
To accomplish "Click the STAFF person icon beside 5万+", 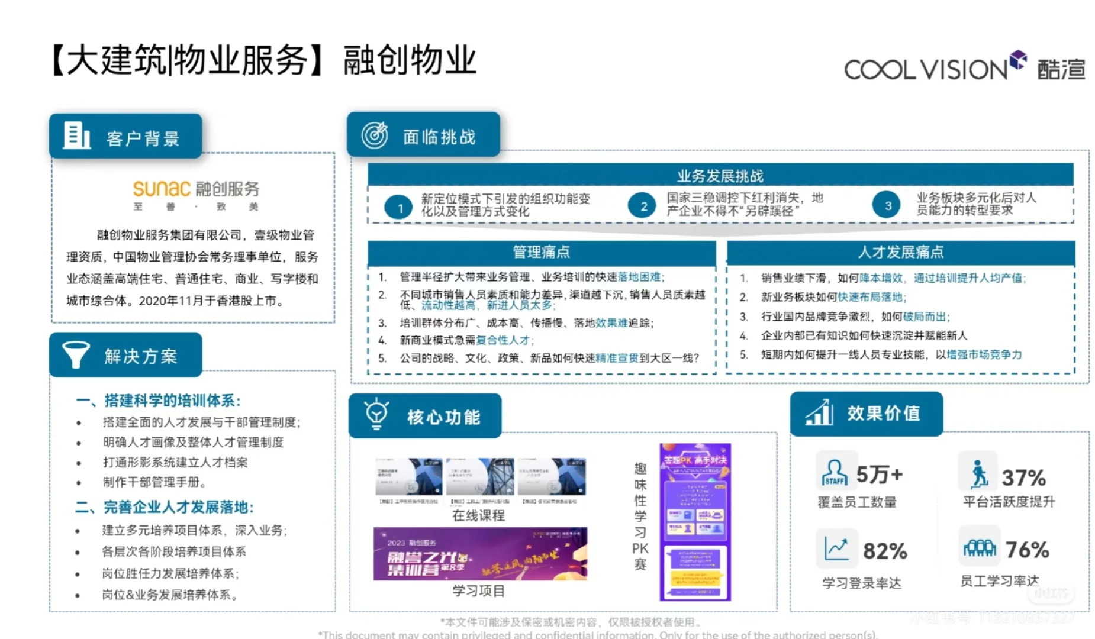I will [x=835, y=473].
